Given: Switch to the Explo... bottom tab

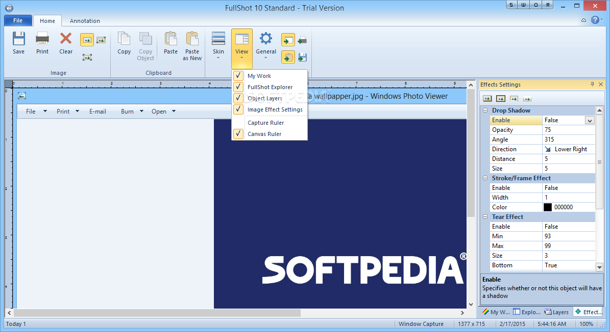Looking at the screenshot, I should click(x=527, y=312).
